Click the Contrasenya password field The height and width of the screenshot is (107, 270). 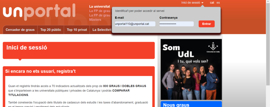(176, 24)
